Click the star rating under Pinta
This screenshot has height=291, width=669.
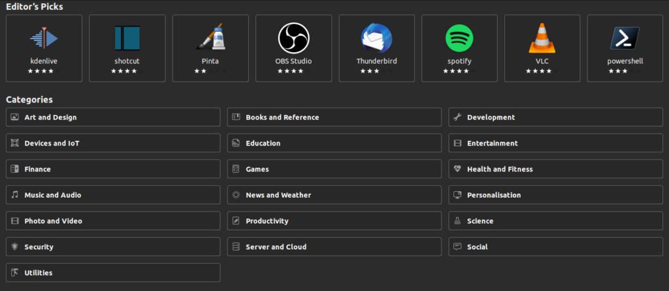[x=210, y=71]
